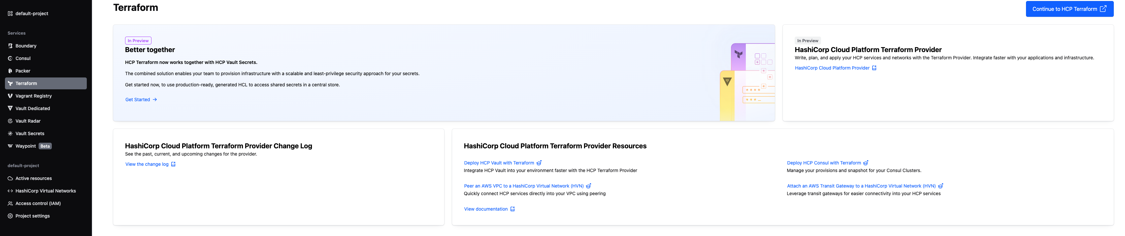Click the Packer service icon
The image size is (1125, 236).
[x=10, y=71]
